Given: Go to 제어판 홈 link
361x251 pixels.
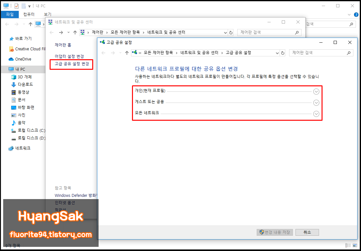Looking at the screenshot, I should pos(63,45).
